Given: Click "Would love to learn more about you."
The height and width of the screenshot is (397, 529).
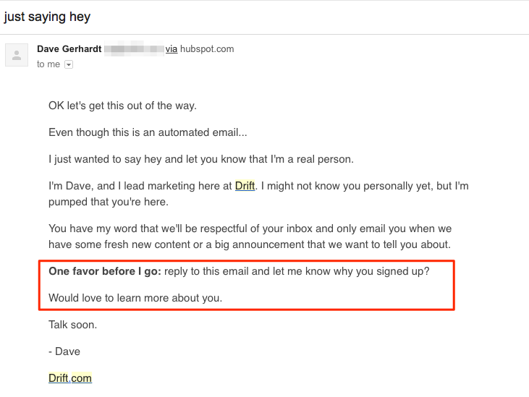Looking at the screenshot, I should click(x=135, y=298).
